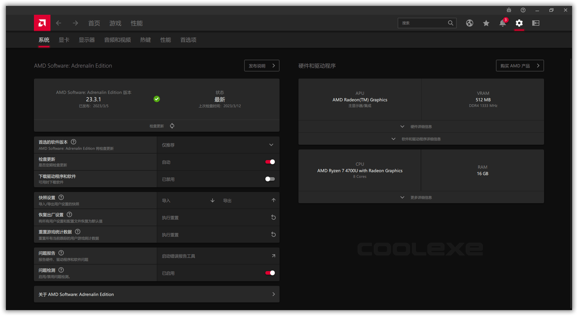The image size is (578, 316).
Task: Click the AMD logo home icon
Action: pyautogui.click(x=42, y=23)
